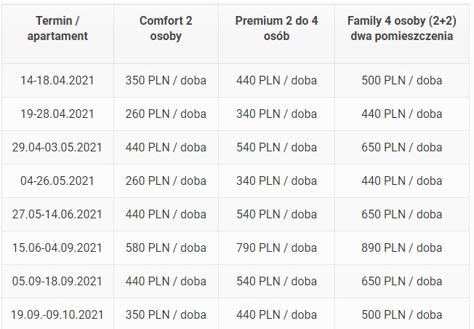Click the 05.09-18.09.2021 date cell
The image size is (474, 329).
point(57,281)
